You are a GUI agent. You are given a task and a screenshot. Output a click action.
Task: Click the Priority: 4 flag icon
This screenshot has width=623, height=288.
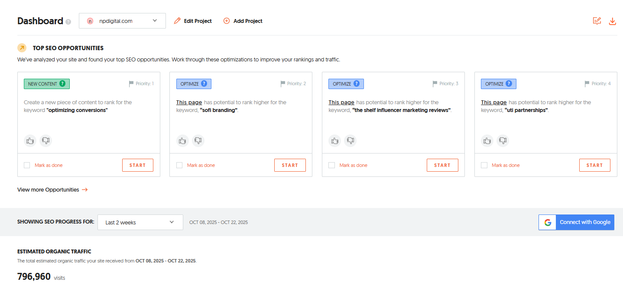tap(587, 84)
